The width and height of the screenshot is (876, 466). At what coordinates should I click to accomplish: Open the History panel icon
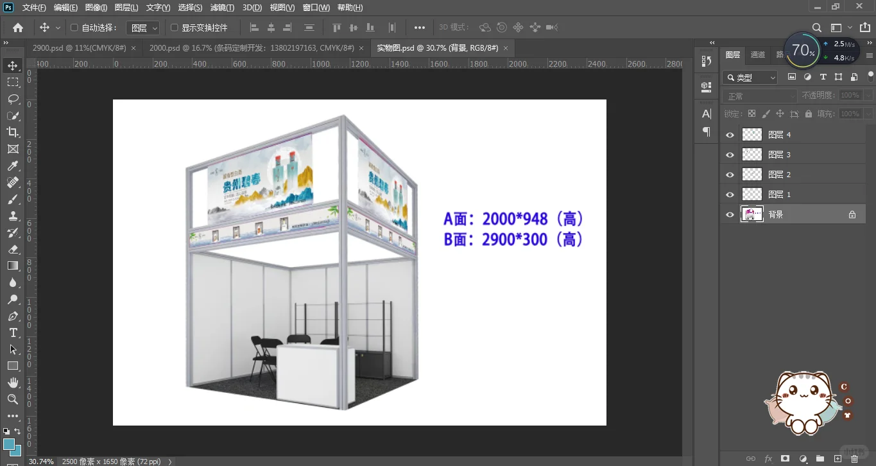tap(707, 61)
